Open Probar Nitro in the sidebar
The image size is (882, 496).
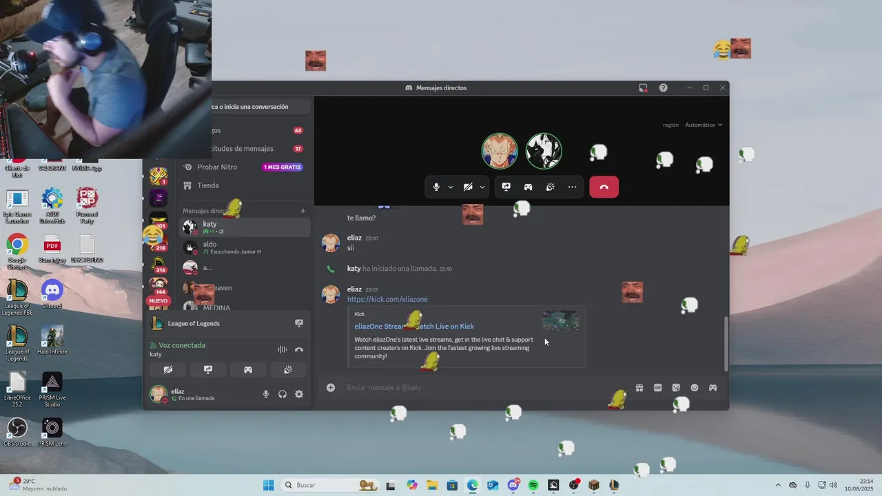point(217,167)
